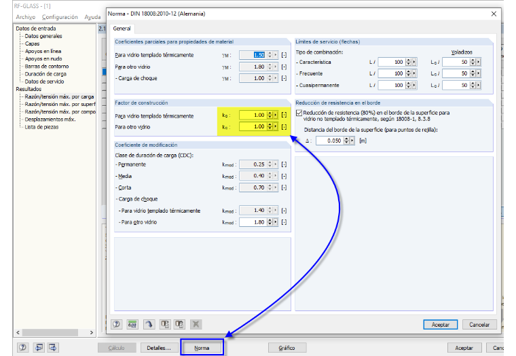Viewport: 516px width, 356px height.
Task: Open flyout arrow for kmod Corta field
Action: click(x=276, y=188)
